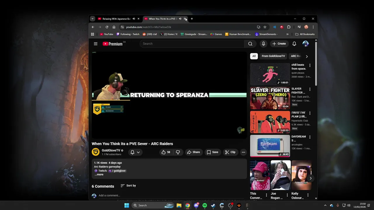Install app icon in address bar
This screenshot has height=210, width=374.
[x=259, y=27]
